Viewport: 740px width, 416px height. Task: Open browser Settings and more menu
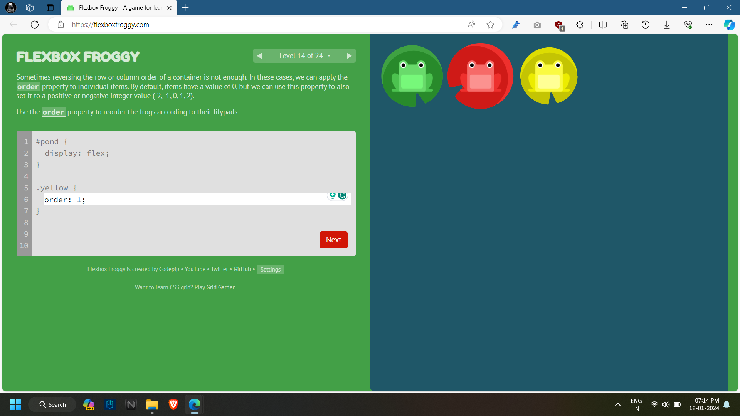(x=709, y=25)
